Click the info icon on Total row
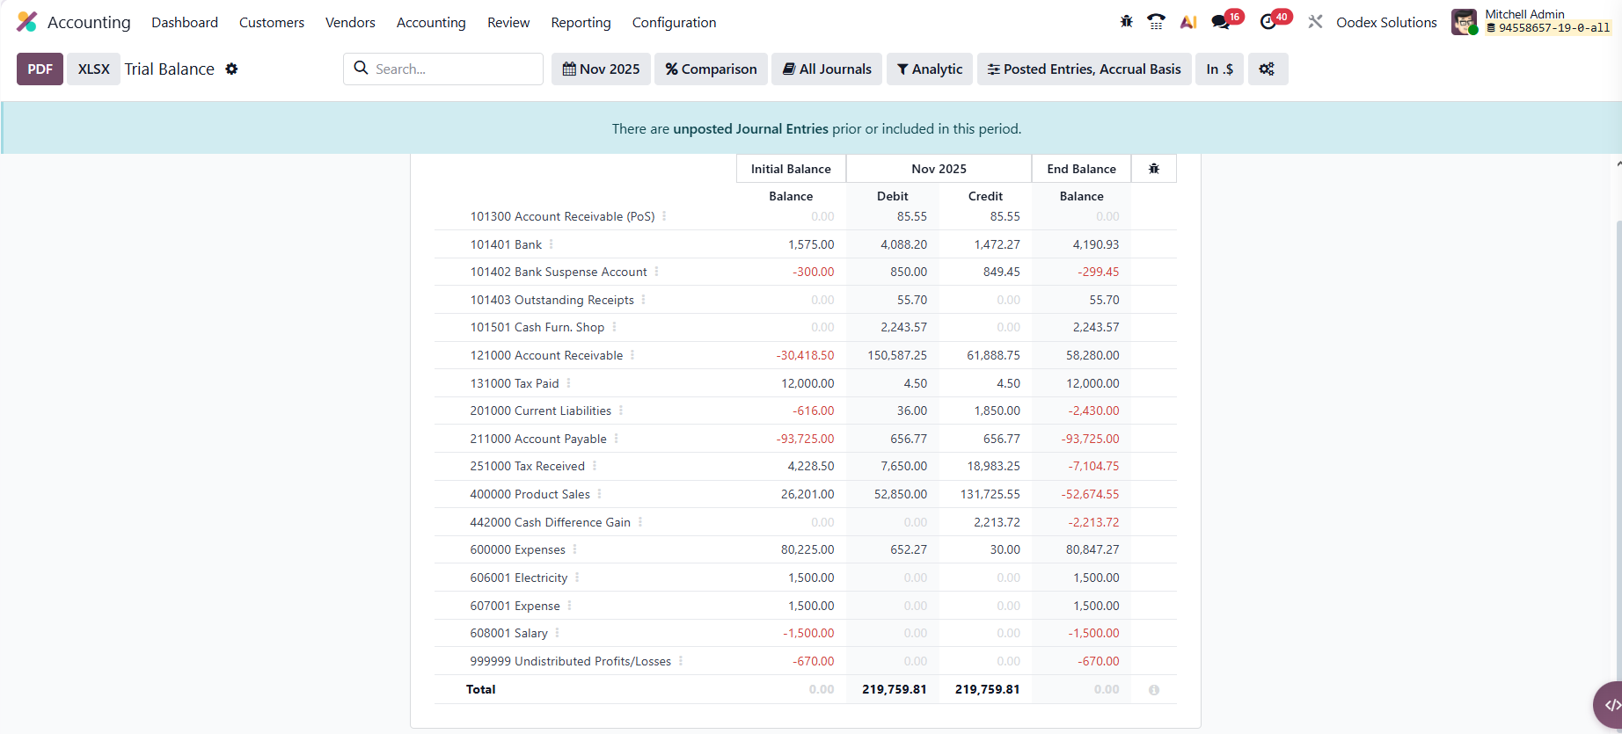Image resolution: width=1622 pixels, height=734 pixels. 1154,690
